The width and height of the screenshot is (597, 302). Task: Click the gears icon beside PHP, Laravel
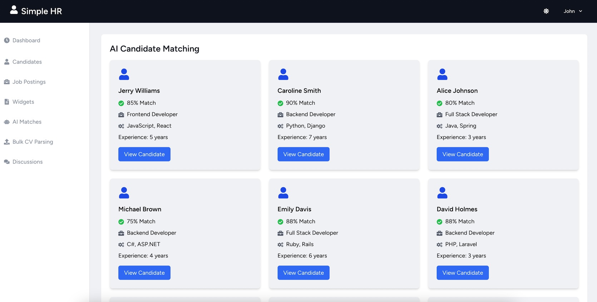point(439,245)
